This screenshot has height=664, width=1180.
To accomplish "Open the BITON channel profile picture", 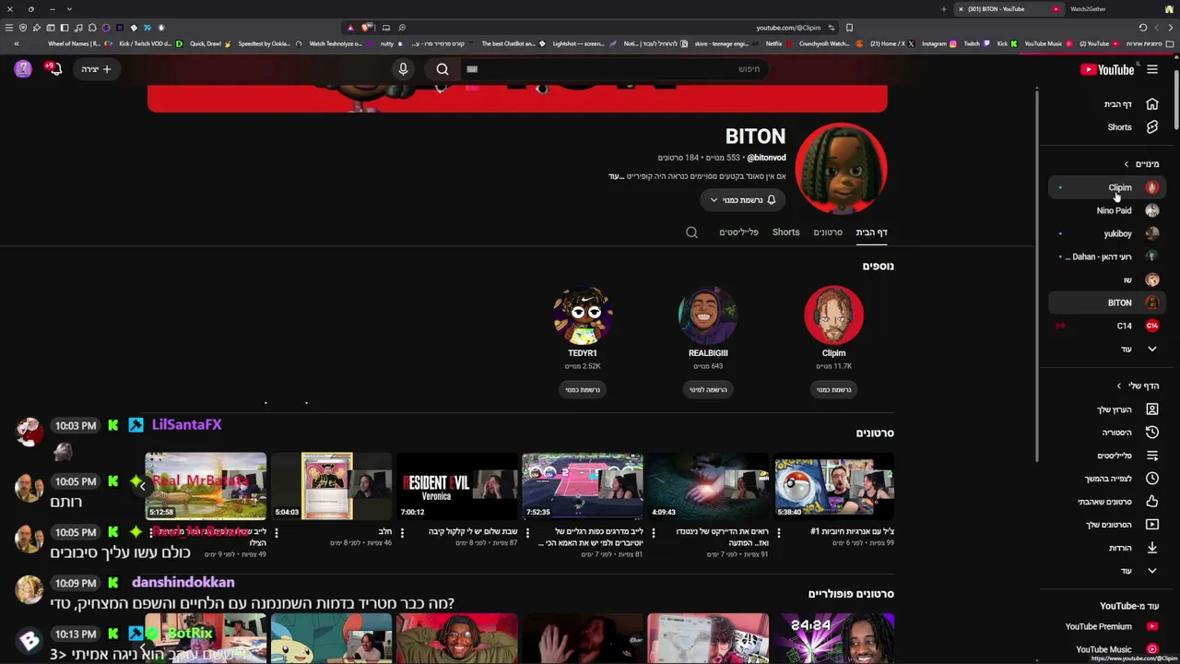I will [x=841, y=170].
